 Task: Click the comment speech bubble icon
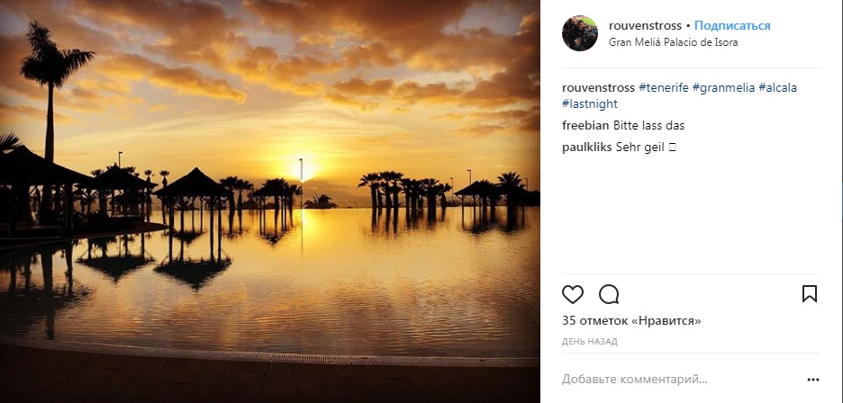tap(609, 294)
